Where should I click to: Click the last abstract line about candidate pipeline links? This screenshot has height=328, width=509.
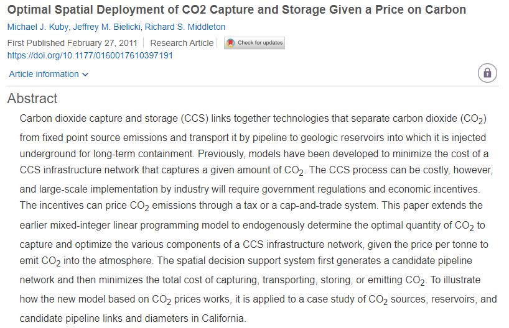(133, 318)
